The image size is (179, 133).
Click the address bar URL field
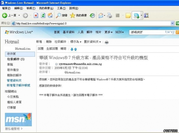tap(93, 23)
